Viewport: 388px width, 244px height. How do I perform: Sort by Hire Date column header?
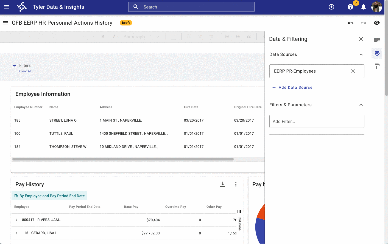pos(191,107)
